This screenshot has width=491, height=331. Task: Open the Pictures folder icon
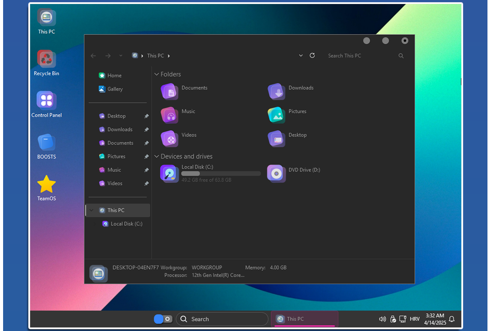pos(277,115)
